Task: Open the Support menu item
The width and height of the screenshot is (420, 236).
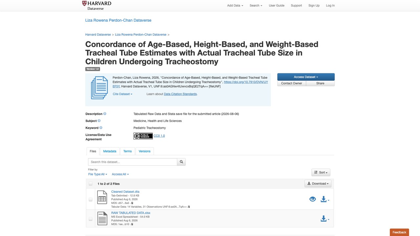Action: (x=296, y=6)
